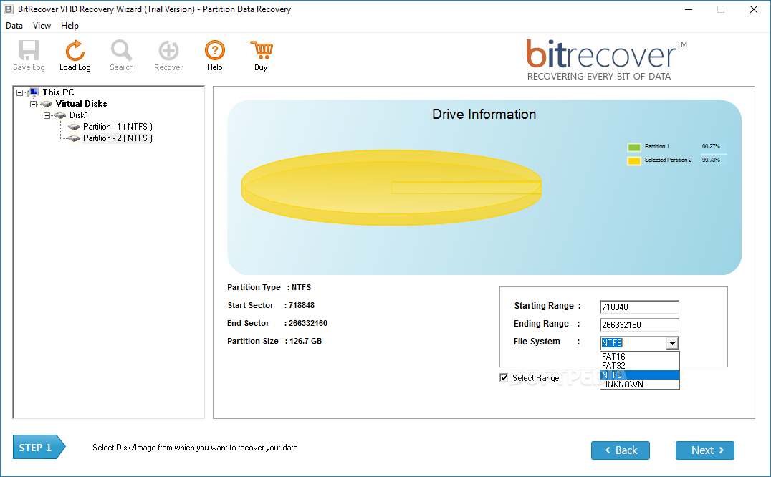Uncheck the Select Range checkbox
Screen dimensions: 771x477
tap(504, 377)
